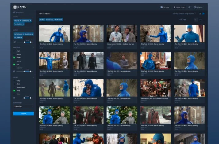The height and width of the screenshot is (144, 219).
Task: Switch results to list view
Action: tap(200, 13)
